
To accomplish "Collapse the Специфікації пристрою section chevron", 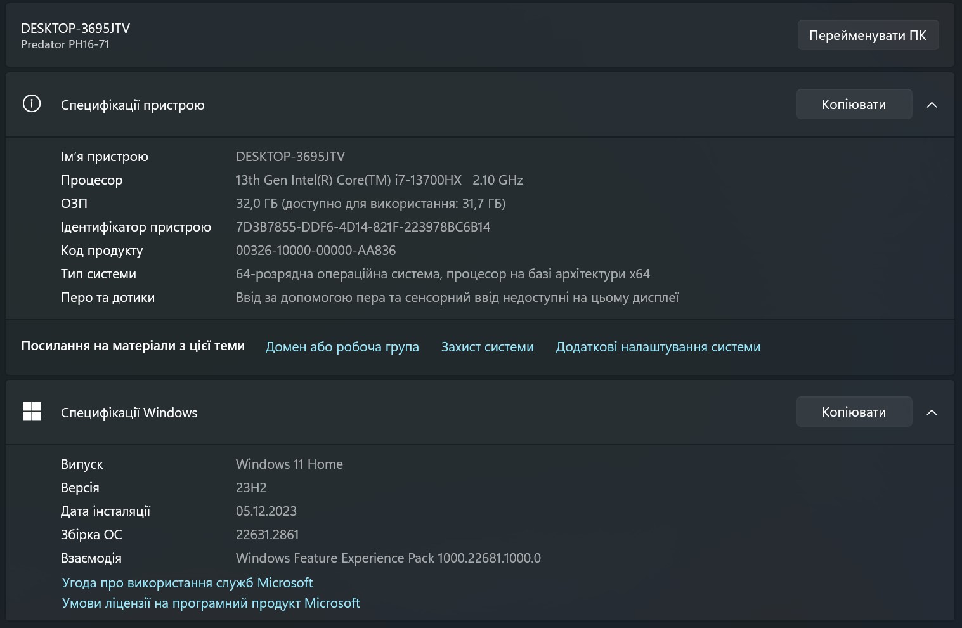I will [x=932, y=105].
